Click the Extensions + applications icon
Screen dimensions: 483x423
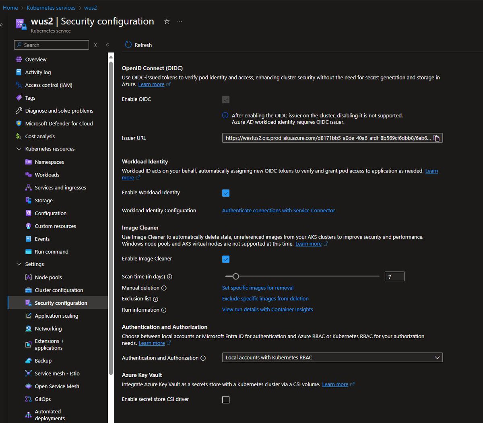28,345
